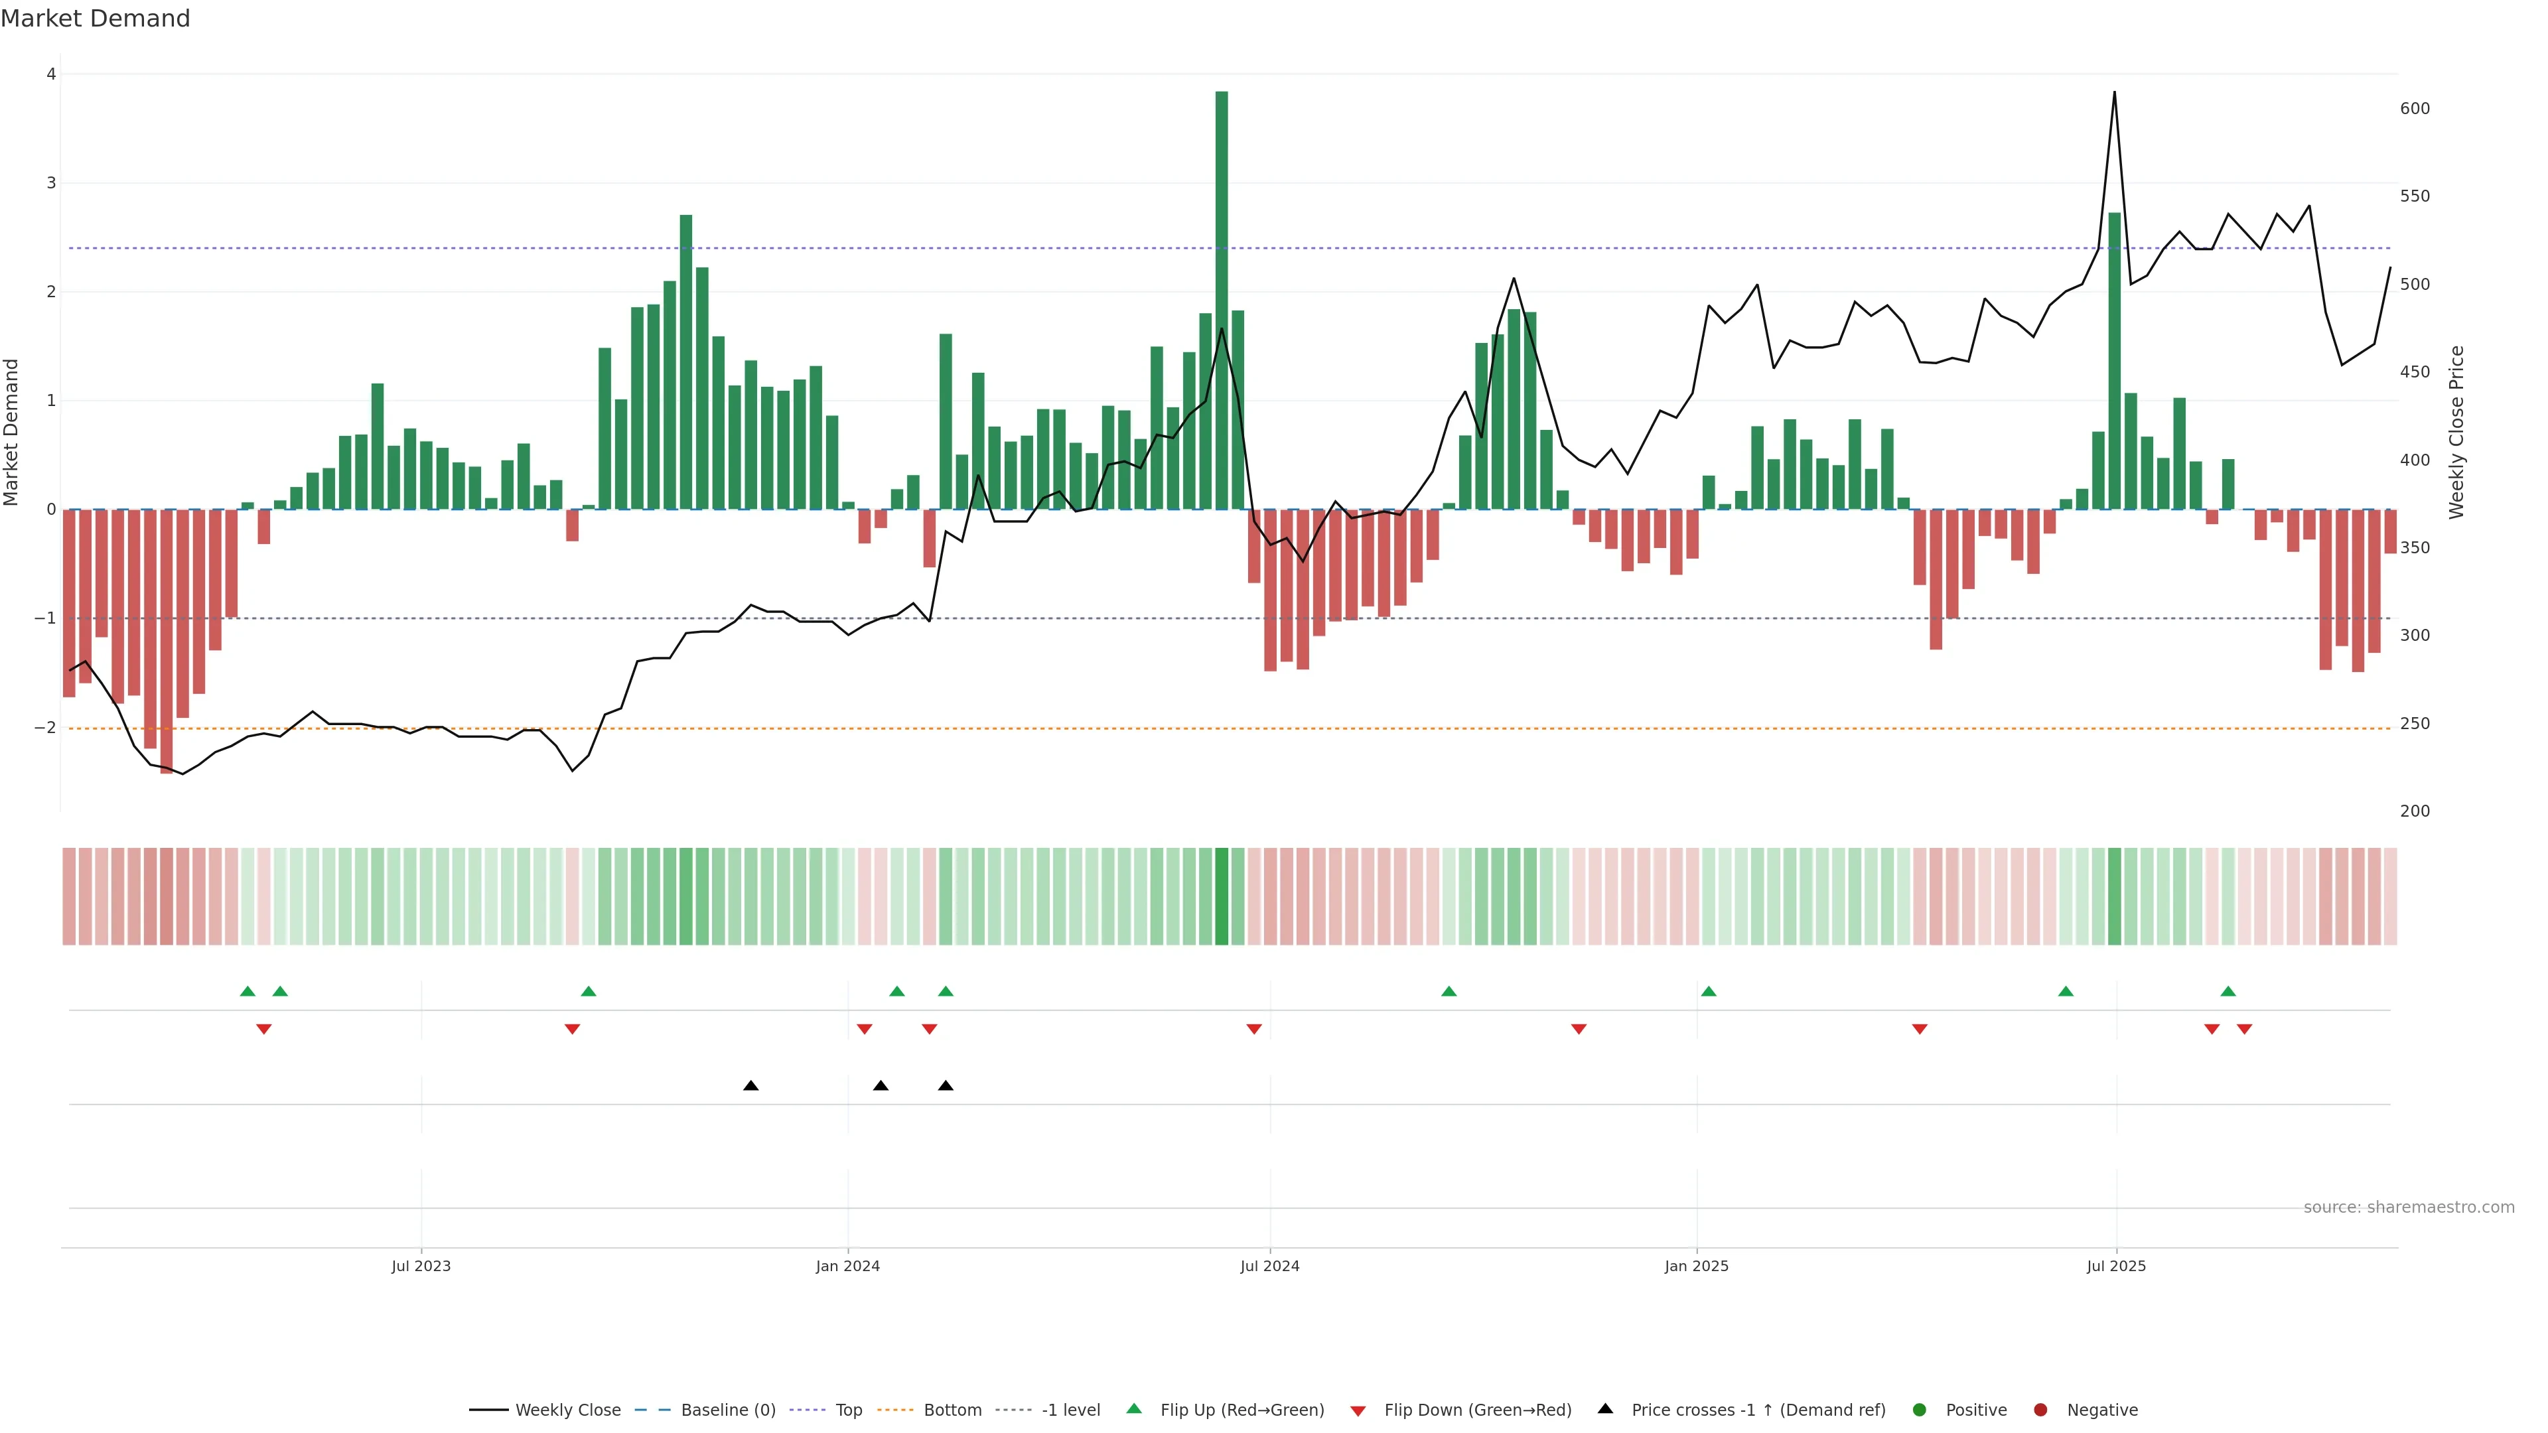Viewport: 2548px width, 1433px height.
Task: Click the Jul 2024 axis label
Action: (1270, 1266)
